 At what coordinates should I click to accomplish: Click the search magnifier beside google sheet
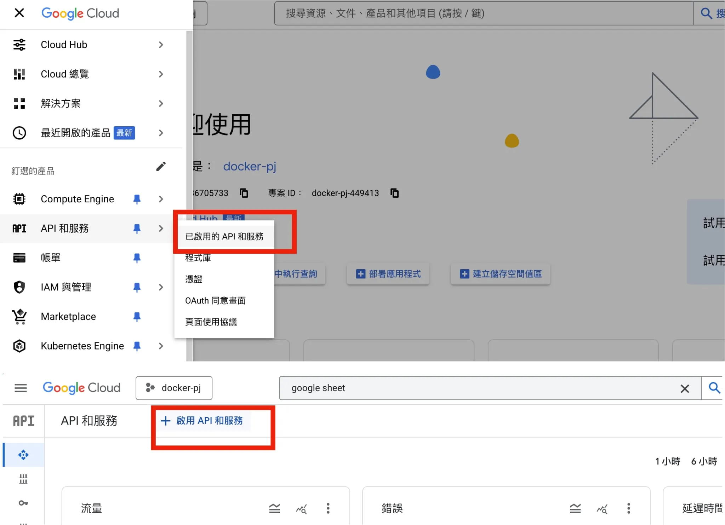pyautogui.click(x=714, y=388)
